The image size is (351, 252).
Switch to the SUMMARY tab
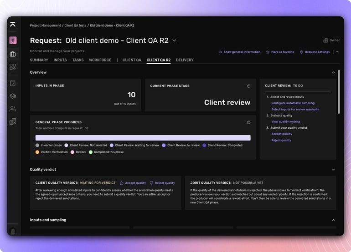click(x=39, y=60)
